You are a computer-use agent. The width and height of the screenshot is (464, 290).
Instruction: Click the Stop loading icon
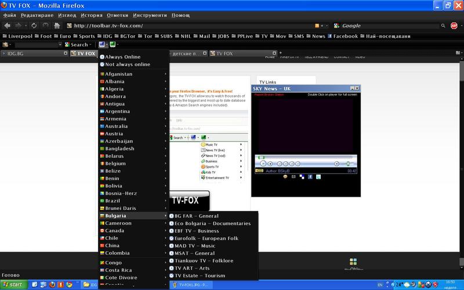[x=45, y=26]
